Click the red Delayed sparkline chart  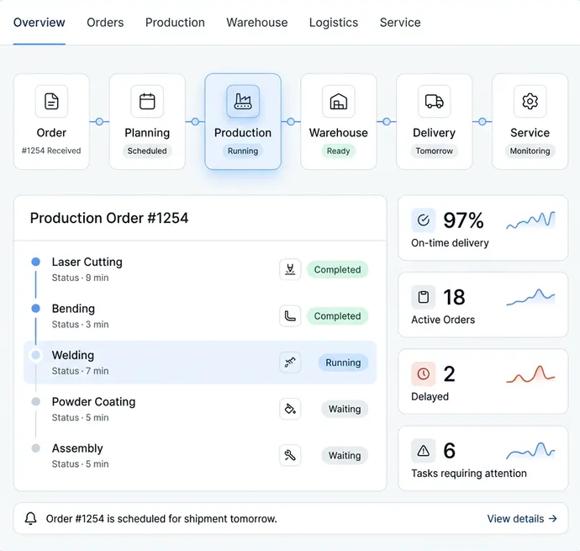point(530,374)
